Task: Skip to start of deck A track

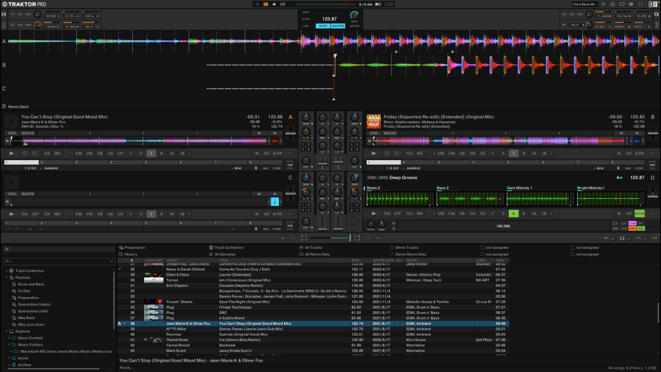Action: tap(8, 141)
